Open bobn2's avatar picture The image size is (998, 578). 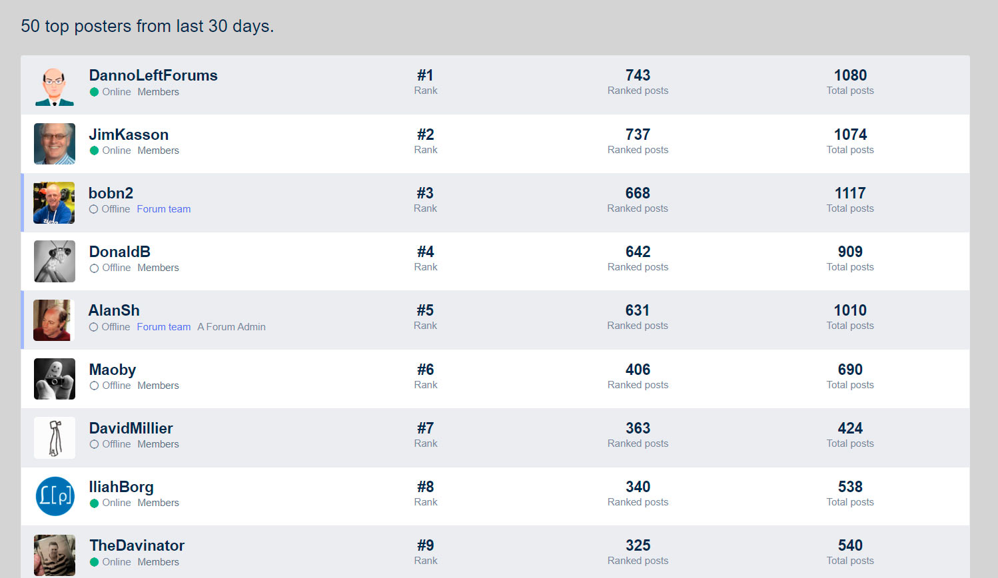54,202
